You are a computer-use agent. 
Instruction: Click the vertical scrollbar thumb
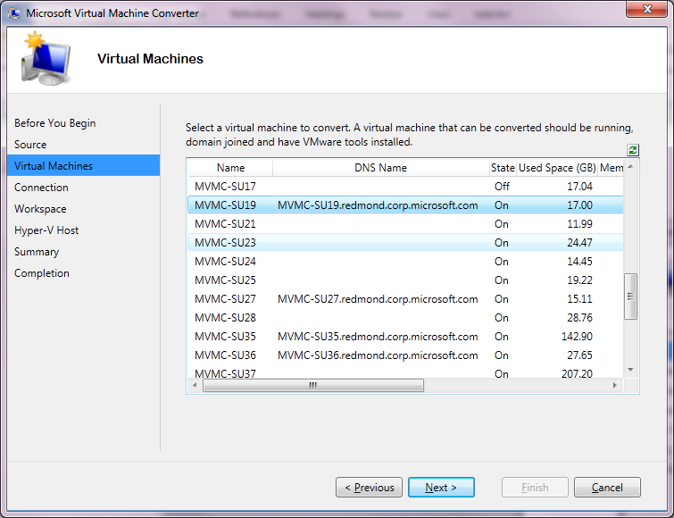pyautogui.click(x=630, y=297)
